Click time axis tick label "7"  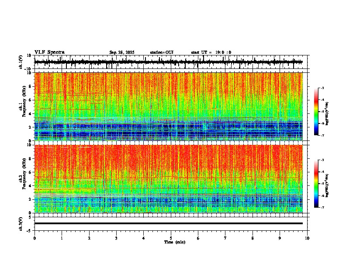click(225, 238)
